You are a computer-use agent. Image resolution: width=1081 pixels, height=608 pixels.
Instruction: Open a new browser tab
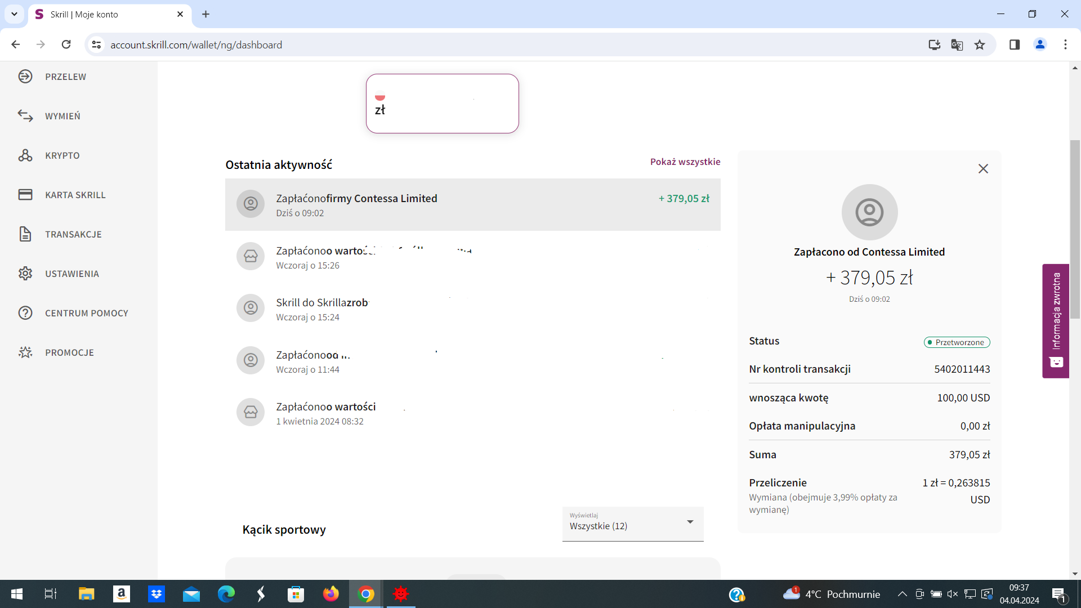pos(206,14)
